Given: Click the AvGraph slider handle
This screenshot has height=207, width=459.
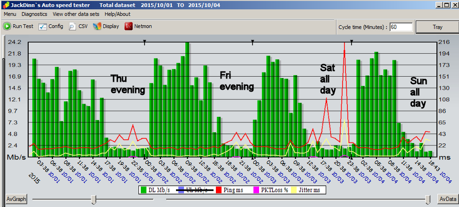Looking at the screenshot, I should click(x=94, y=200).
